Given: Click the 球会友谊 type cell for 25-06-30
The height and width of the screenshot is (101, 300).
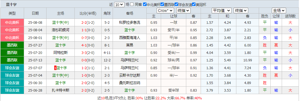Looking at the screenshot, I should point(12,83).
